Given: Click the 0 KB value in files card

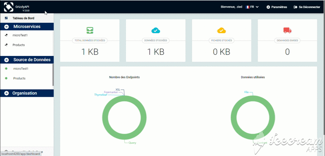Looking at the screenshot, I should (x=221, y=52).
